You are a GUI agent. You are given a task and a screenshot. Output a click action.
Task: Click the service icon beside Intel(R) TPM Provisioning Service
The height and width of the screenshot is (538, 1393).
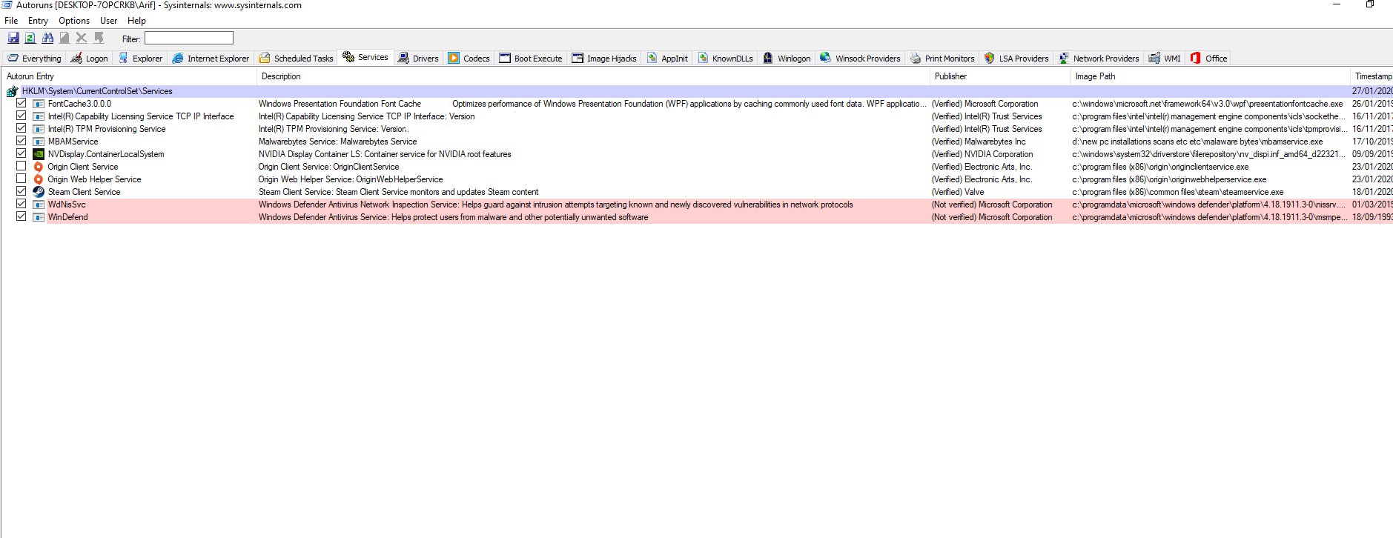pos(39,129)
